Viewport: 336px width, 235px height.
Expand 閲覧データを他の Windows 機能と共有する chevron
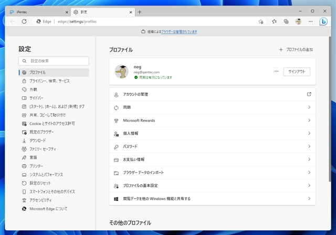309,198
